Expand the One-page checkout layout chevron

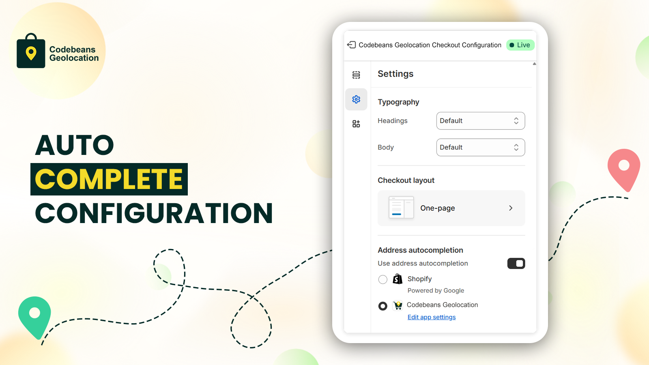click(511, 208)
